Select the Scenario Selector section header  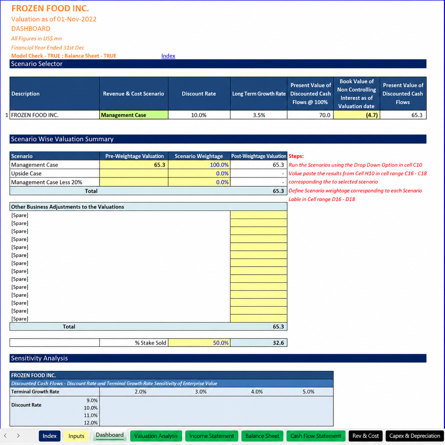point(218,64)
